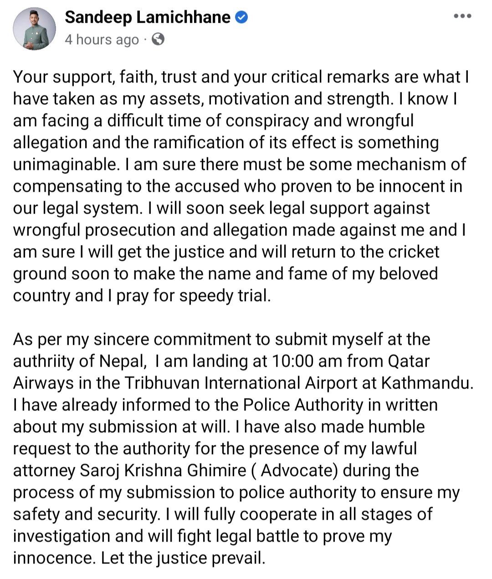Image resolution: width=492 pixels, height=579 pixels.
Task: Click the blue verified badge icon
Action: click(x=241, y=18)
